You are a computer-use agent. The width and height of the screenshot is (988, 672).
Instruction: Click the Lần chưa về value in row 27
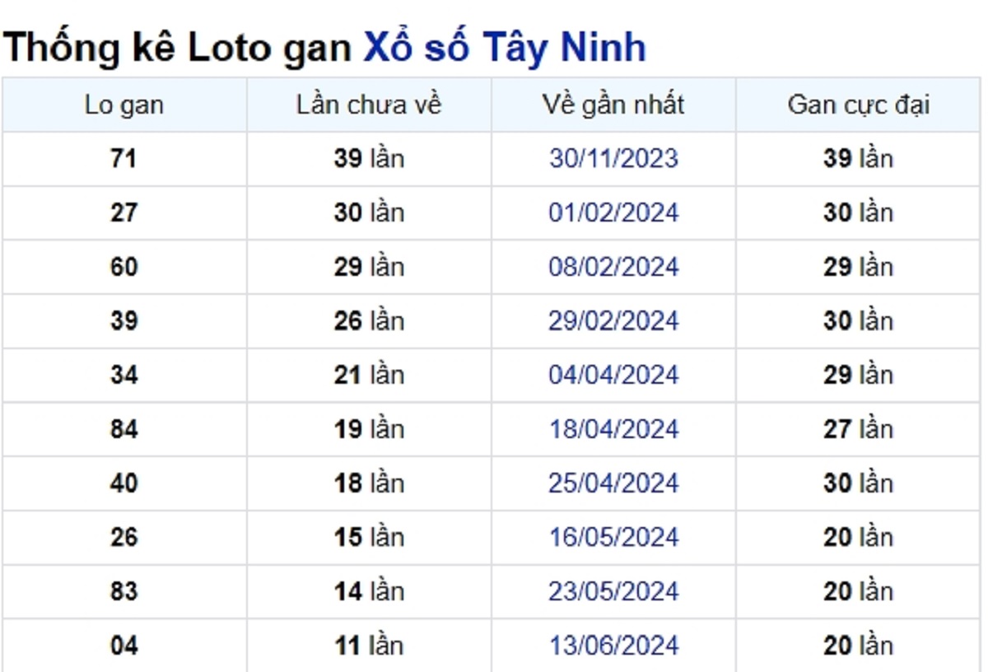(369, 212)
